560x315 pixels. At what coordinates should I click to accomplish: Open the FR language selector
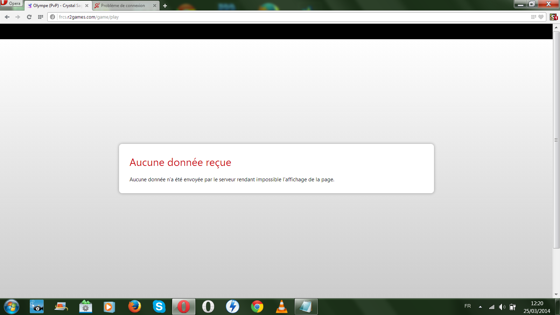(x=468, y=306)
